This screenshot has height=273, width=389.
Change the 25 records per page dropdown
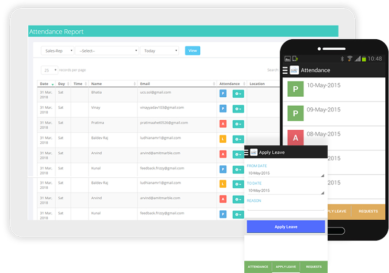click(x=49, y=70)
